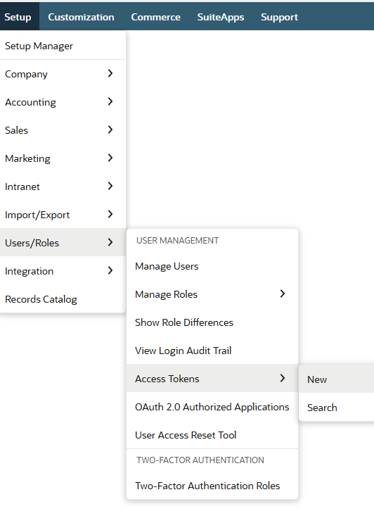The height and width of the screenshot is (523, 374).
Task: Select Integration in the Setup menu
Action: 63,271
